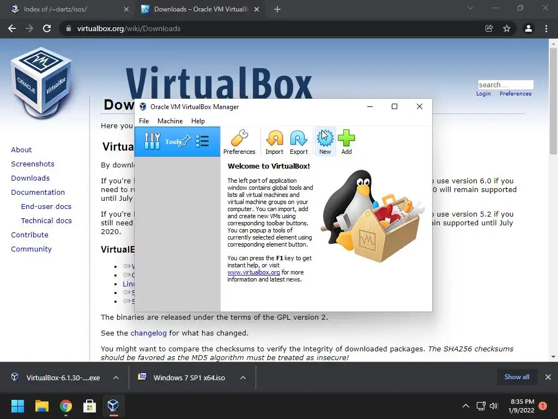Click the About link in website sidebar

(x=21, y=149)
